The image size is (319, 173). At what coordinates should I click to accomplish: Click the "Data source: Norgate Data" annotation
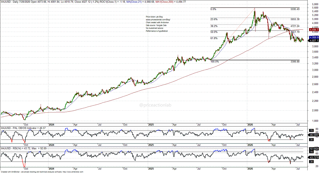coord(157,26)
